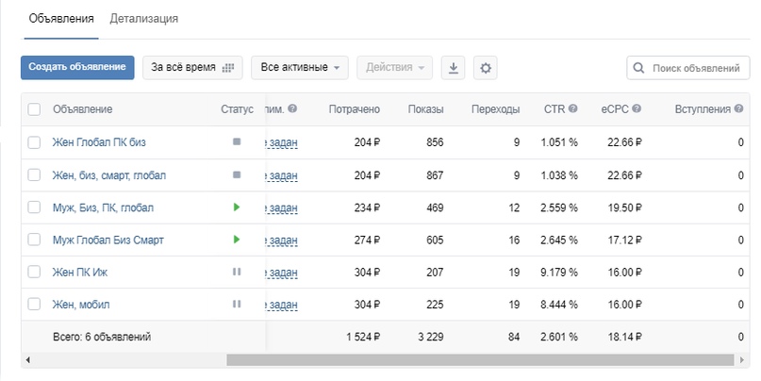Click the stopped status icon for Жен, биз, смарт, глобал

pyautogui.click(x=237, y=174)
